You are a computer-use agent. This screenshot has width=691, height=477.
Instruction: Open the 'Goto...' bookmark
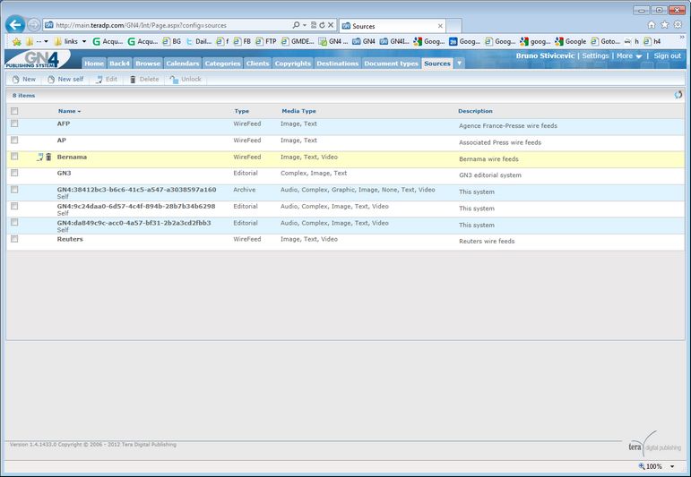[606, 41]
